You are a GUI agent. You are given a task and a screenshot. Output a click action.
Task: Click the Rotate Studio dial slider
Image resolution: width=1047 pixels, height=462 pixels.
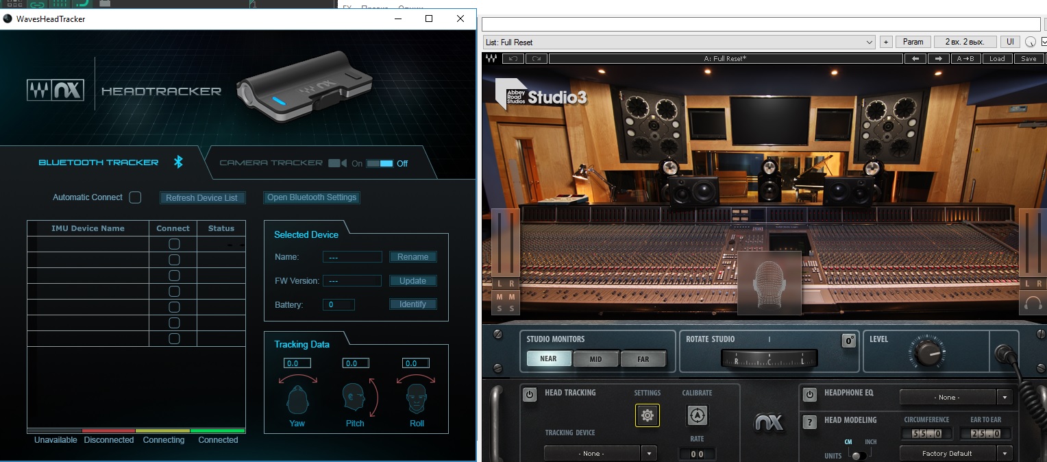click(769, 358)
